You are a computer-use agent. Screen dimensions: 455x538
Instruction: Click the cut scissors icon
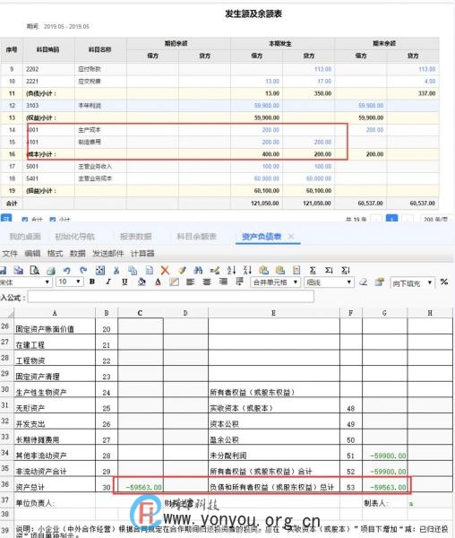point(116,271)
